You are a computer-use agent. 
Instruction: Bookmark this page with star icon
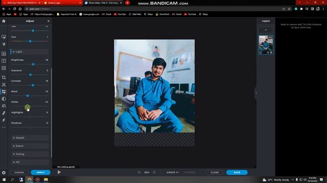289,9
